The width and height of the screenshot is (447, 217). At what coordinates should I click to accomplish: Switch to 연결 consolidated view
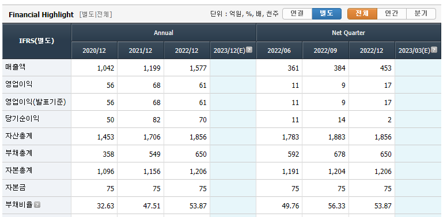coord(297,14)
